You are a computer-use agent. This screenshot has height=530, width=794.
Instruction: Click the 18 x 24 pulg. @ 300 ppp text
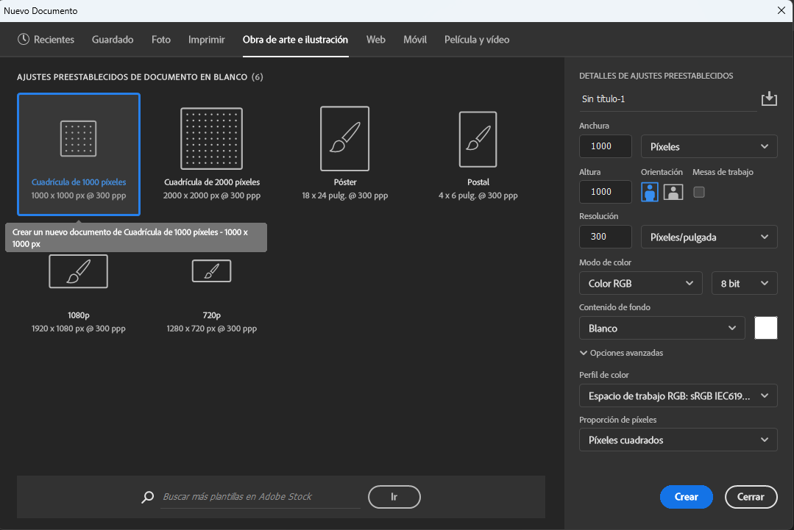[x=345, y=196]
